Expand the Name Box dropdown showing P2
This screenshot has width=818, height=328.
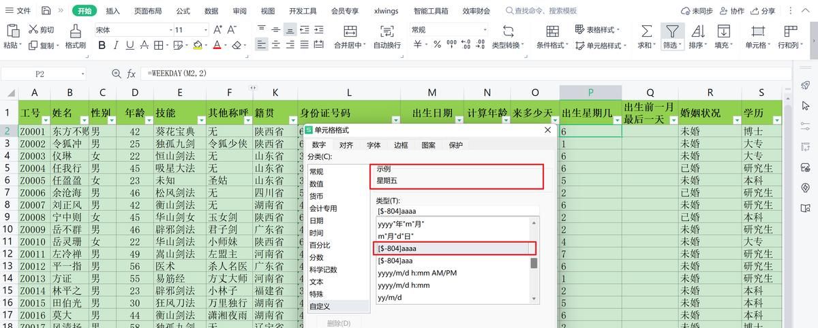(x=82, y=73)
